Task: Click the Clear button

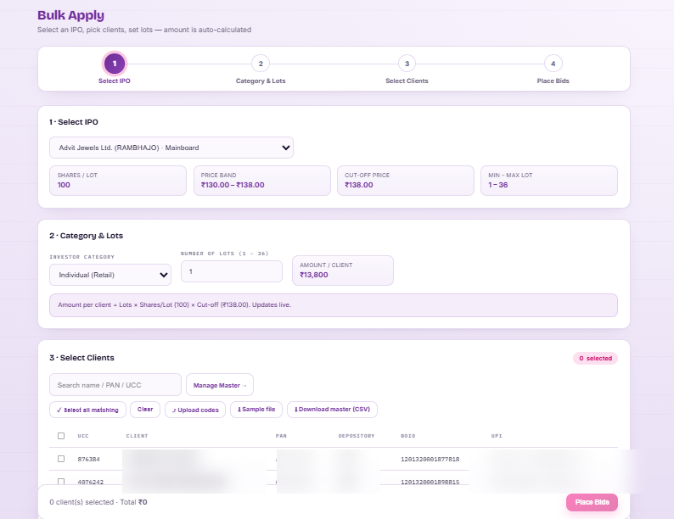Action: (x=145, y=410)
